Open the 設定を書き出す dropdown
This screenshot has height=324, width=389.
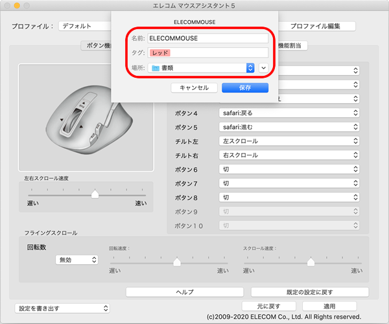click(62, 308)
